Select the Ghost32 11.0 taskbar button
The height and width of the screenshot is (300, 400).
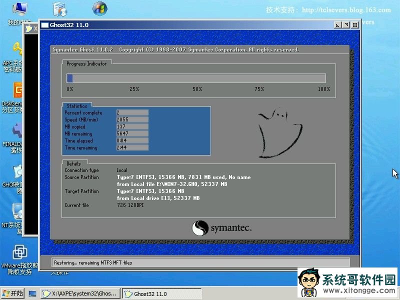(x=161, y=293)
